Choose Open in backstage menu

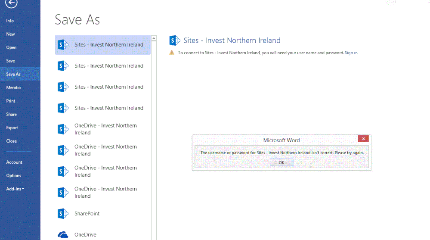tap(11, 47)
